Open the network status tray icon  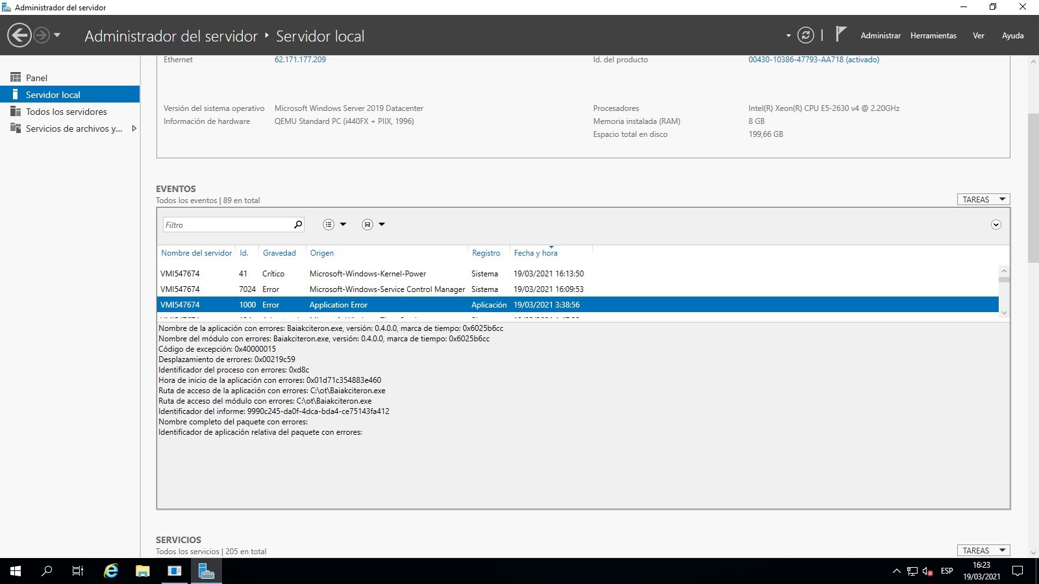point(912,571)
